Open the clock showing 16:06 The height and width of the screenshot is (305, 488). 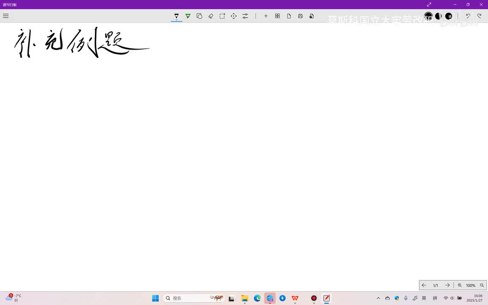coord(475,298)
